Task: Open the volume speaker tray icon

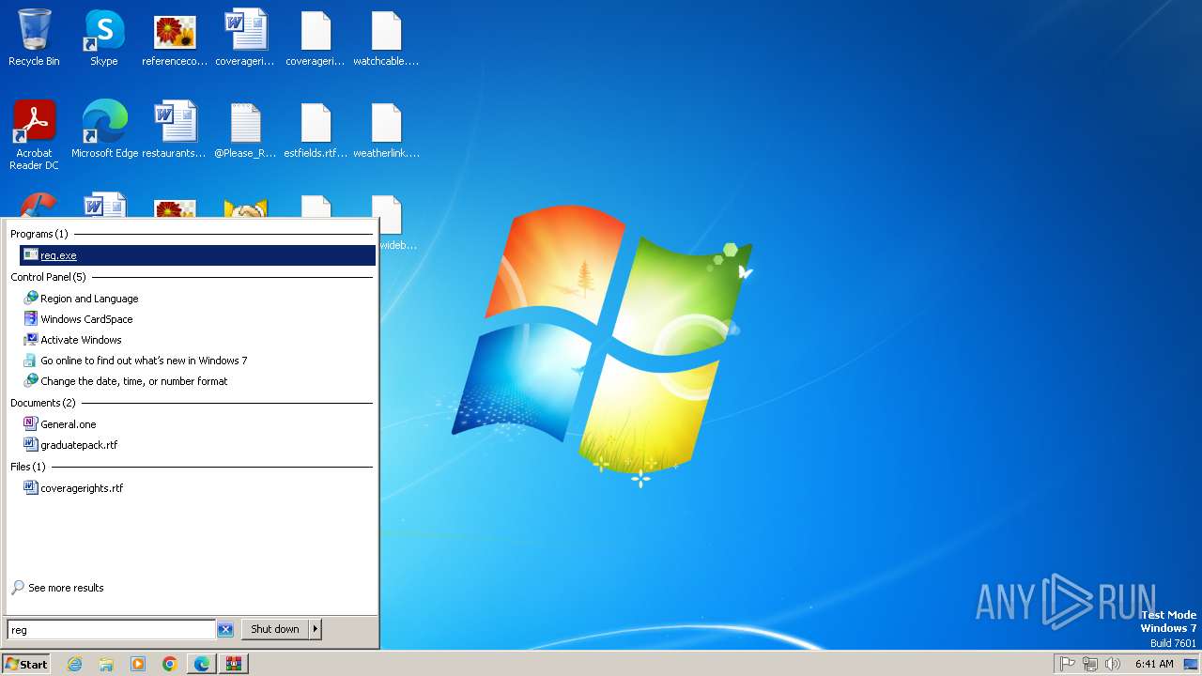Action: [x=1113, y=664]
